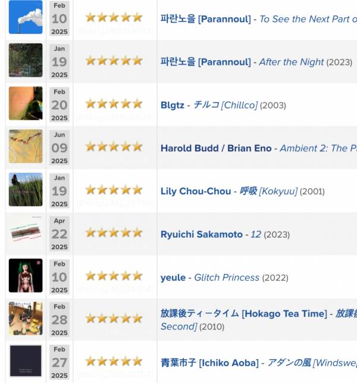The image size is (357, 383).
Task: Open the Chillco album link
Action: (x=226, y=105)
